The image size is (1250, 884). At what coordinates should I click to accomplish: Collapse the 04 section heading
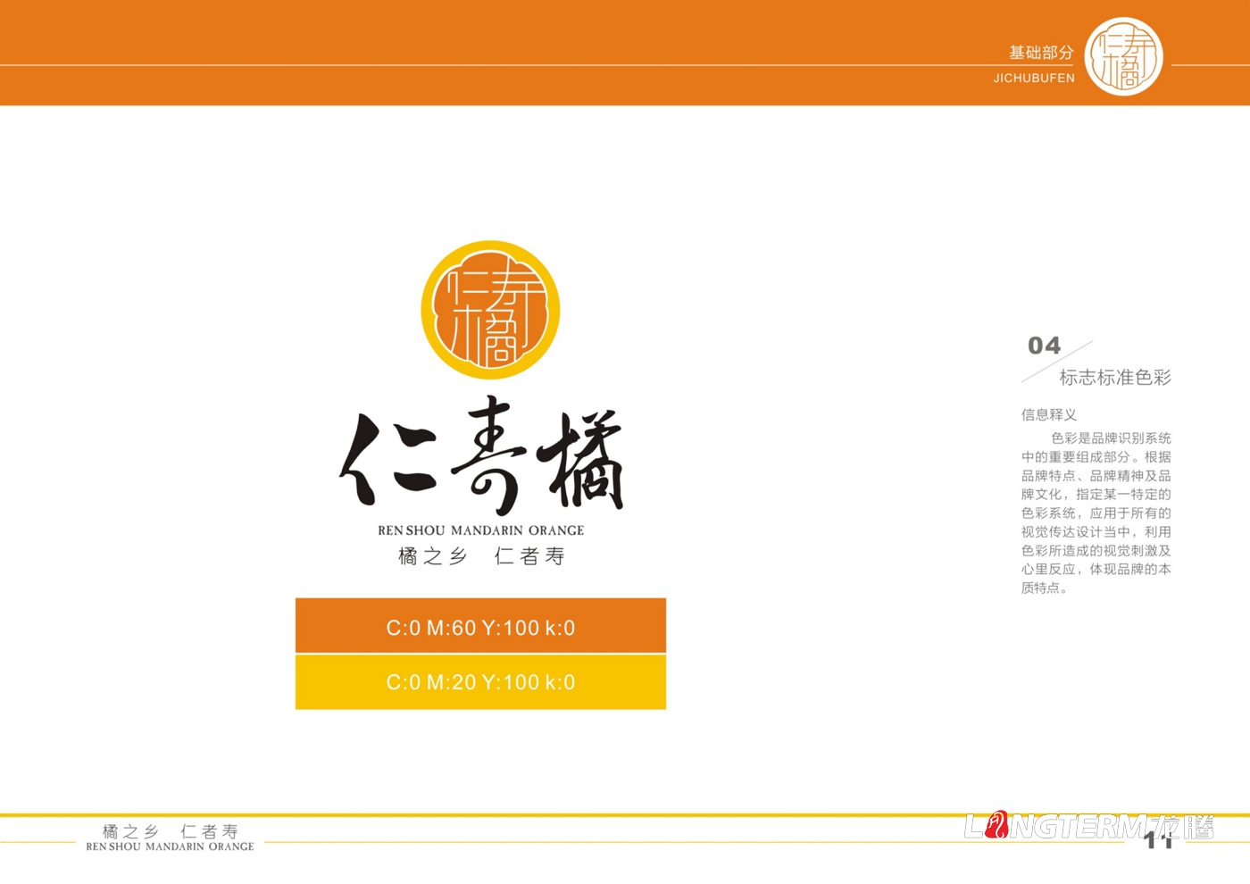coord(1043,346)
